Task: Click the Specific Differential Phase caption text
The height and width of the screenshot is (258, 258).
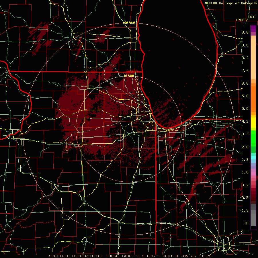Action: pyautogui.click(x=130, y=256)
